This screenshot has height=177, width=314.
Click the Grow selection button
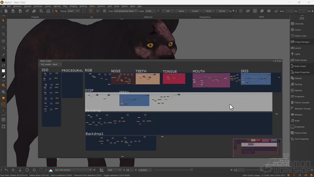(x=208, y=11)
